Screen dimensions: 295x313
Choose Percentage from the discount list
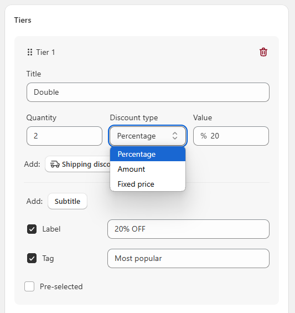click(148, 154)
